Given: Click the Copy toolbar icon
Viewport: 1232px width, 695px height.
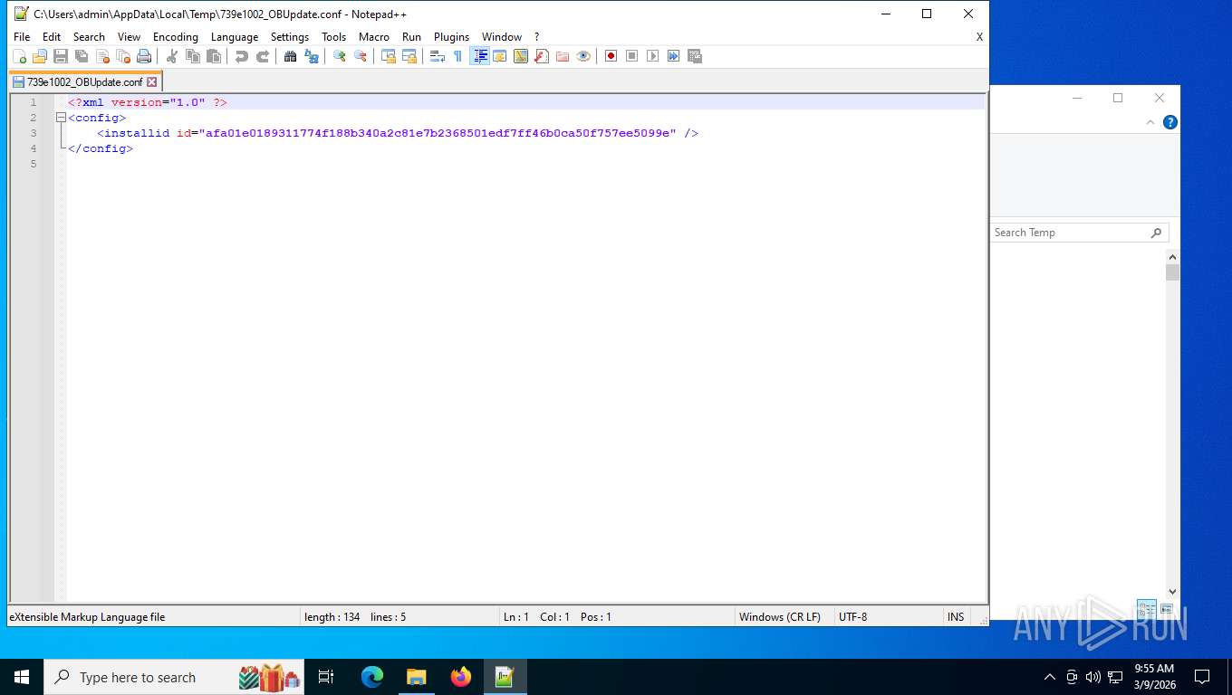Looking at the screenshot, I should click(x=193, y=56).
